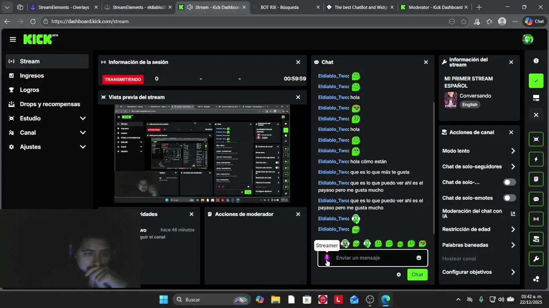Click the speech bubble sidebar icon
This screenshot has height=308, width=549.
pos(536,199)
